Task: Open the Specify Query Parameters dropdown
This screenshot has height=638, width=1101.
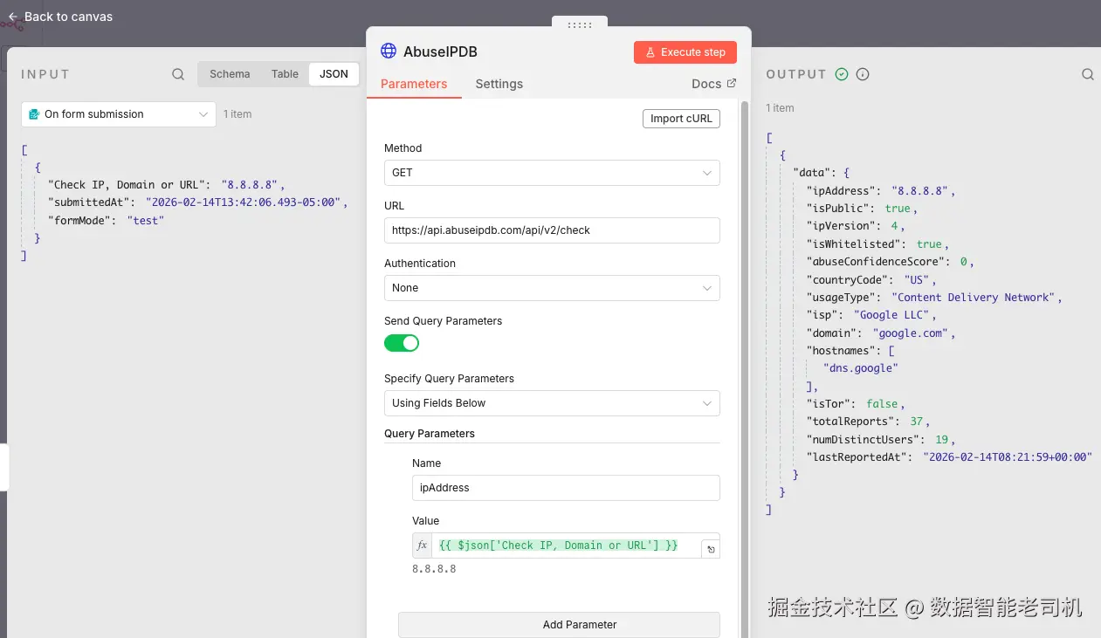Action: tap(552, 403)
